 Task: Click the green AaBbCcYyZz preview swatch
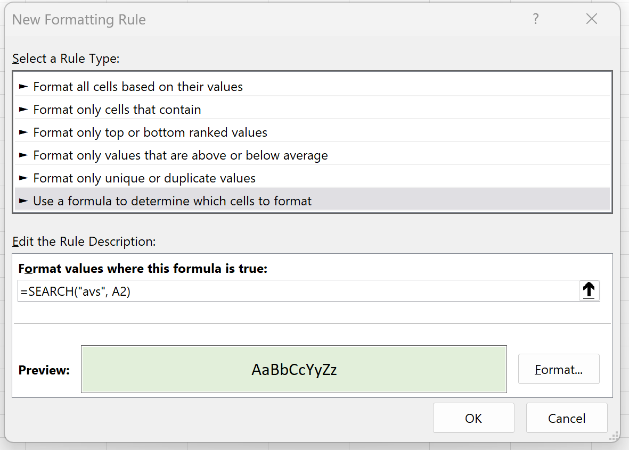pyautogui.click(x=293, y=369)
